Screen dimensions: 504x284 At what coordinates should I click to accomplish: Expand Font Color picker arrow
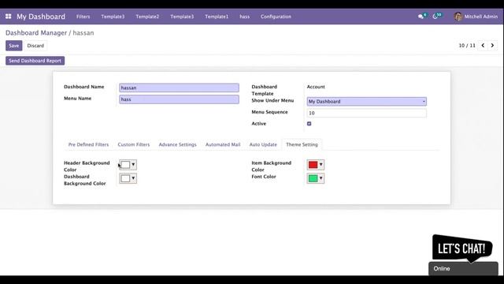click(321, 178)
